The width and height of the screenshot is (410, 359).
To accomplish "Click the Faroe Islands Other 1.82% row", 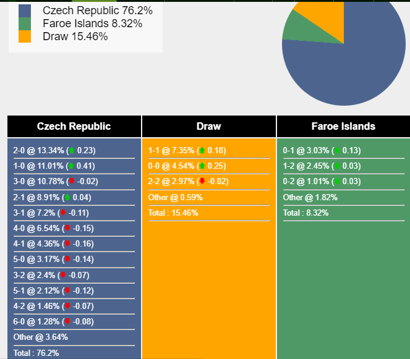I will pos(306,197).
